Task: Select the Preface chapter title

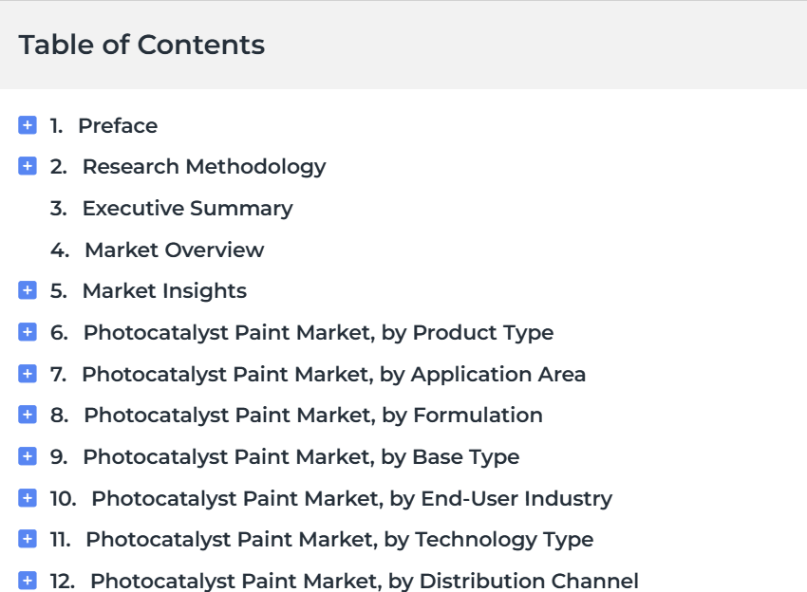Action: point(118,126)
